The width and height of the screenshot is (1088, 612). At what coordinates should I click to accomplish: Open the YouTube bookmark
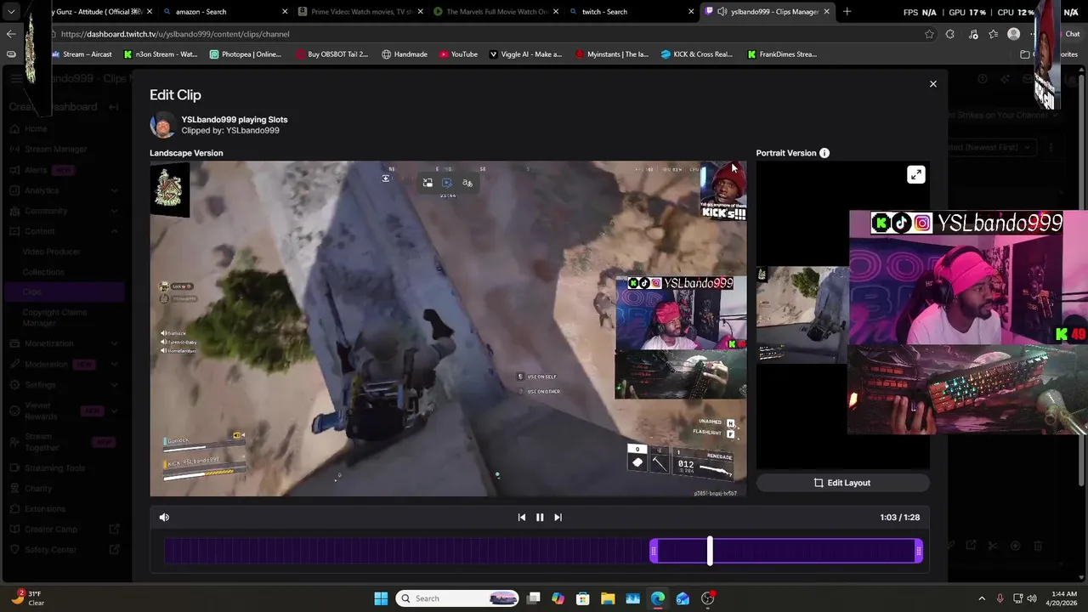[x=458, y=54]
